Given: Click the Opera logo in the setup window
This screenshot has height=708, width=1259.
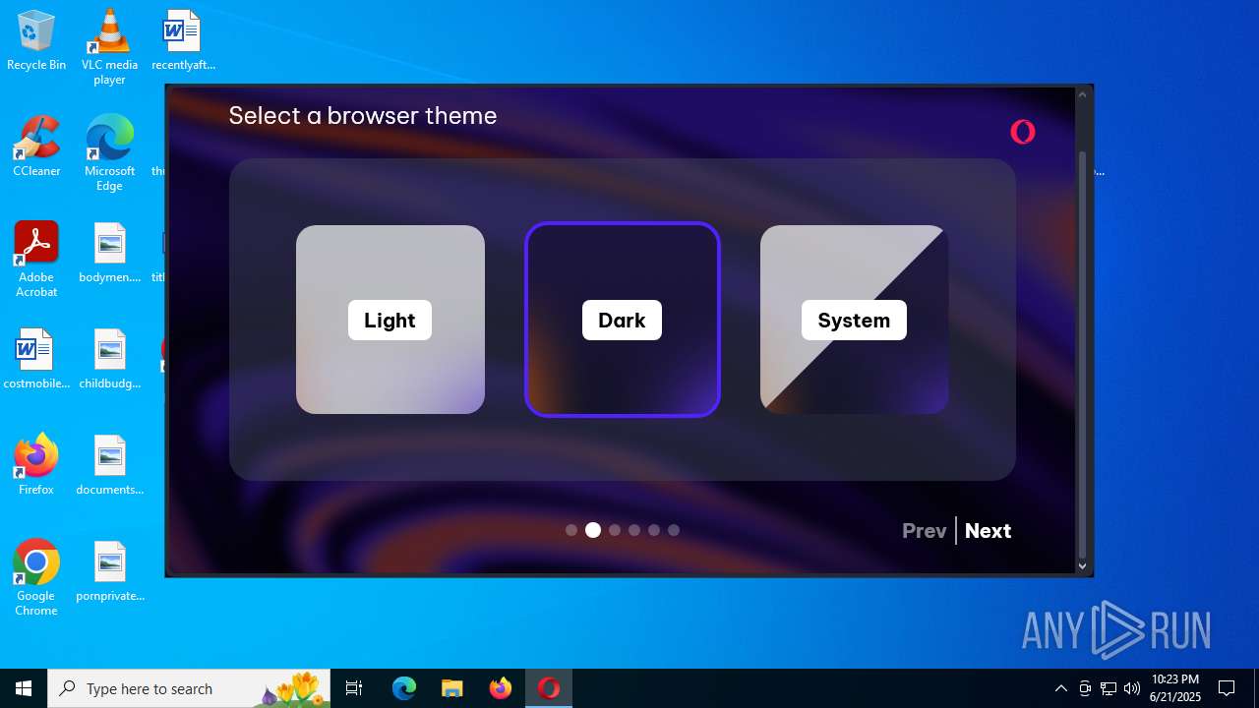Looking at the screenshot, I should 1023,132.
